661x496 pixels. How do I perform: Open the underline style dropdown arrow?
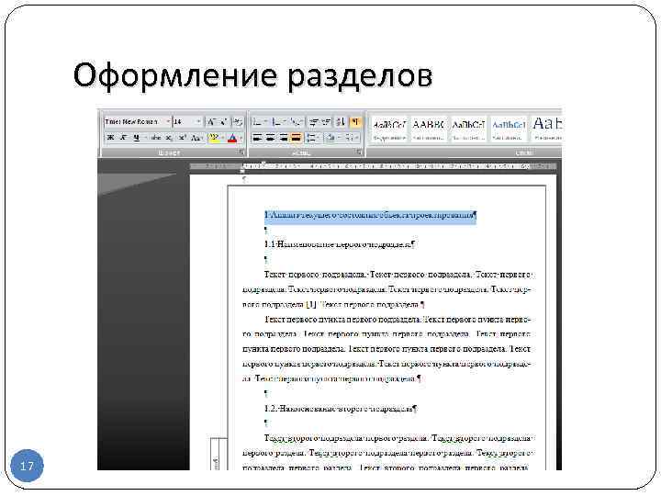(x=145, y=138)
